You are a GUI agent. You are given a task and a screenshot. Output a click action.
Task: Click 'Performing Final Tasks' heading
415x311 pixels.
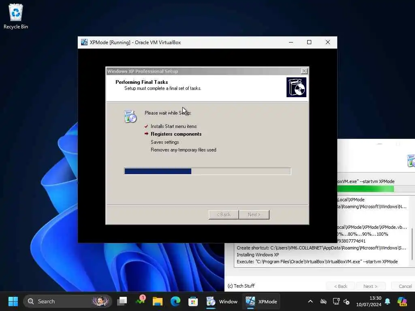click(141, 82)
